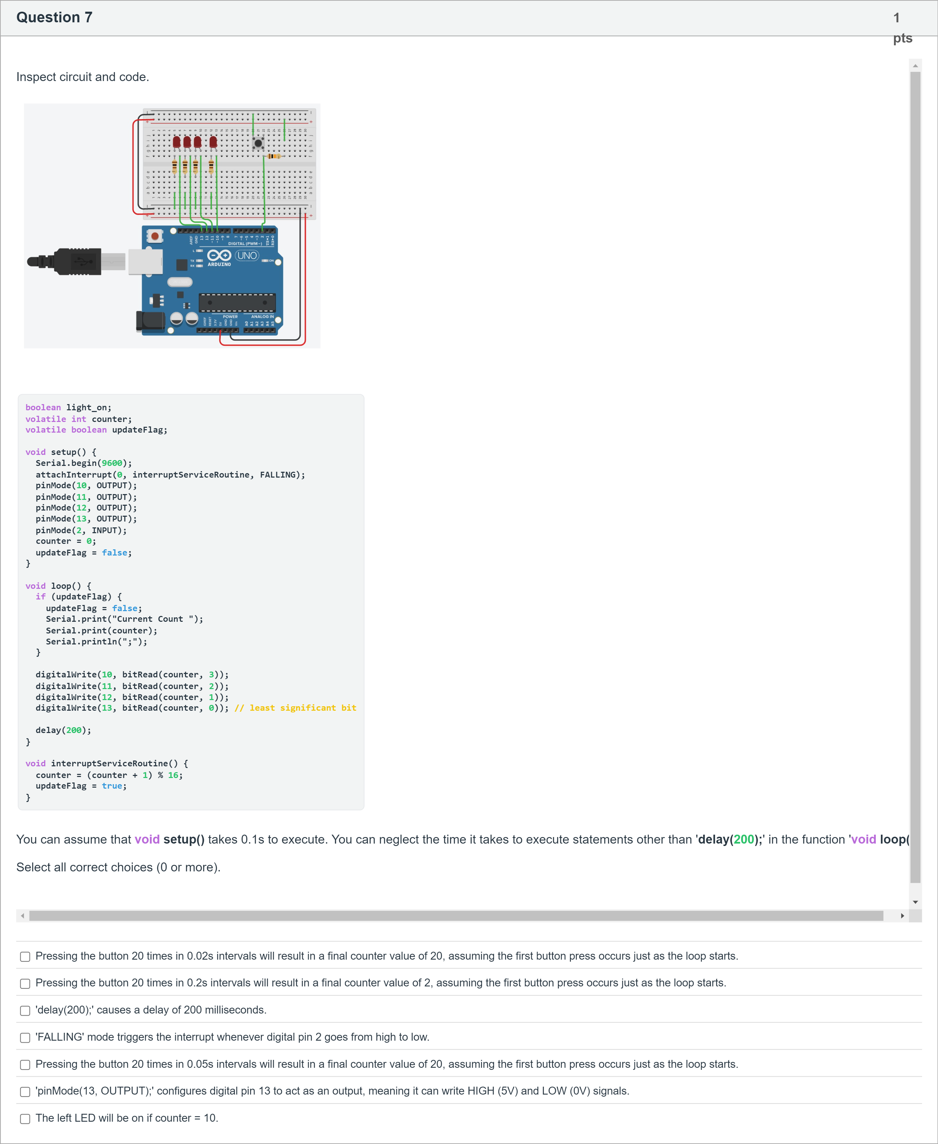Image resolution: width=938 pixels, height=1144 pixels.
Task: Click the pushbutton on the breadboard
Action: click(x=258, y=143)
